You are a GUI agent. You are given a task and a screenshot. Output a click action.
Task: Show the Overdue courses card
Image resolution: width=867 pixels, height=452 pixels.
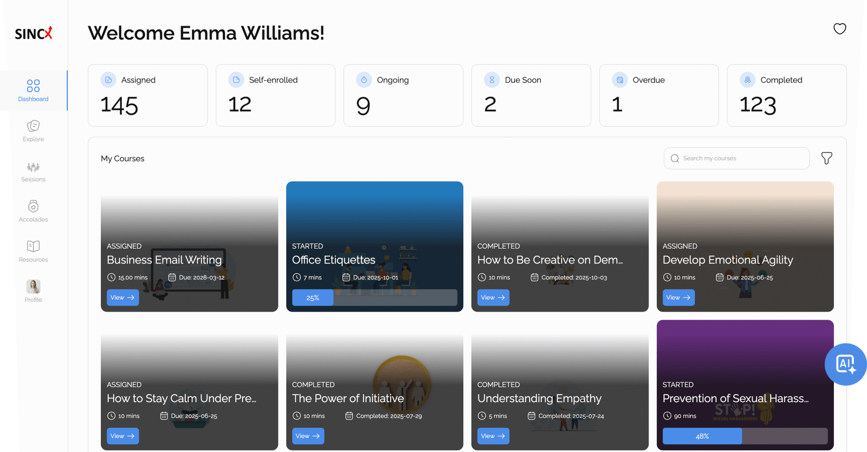(658, 95)
